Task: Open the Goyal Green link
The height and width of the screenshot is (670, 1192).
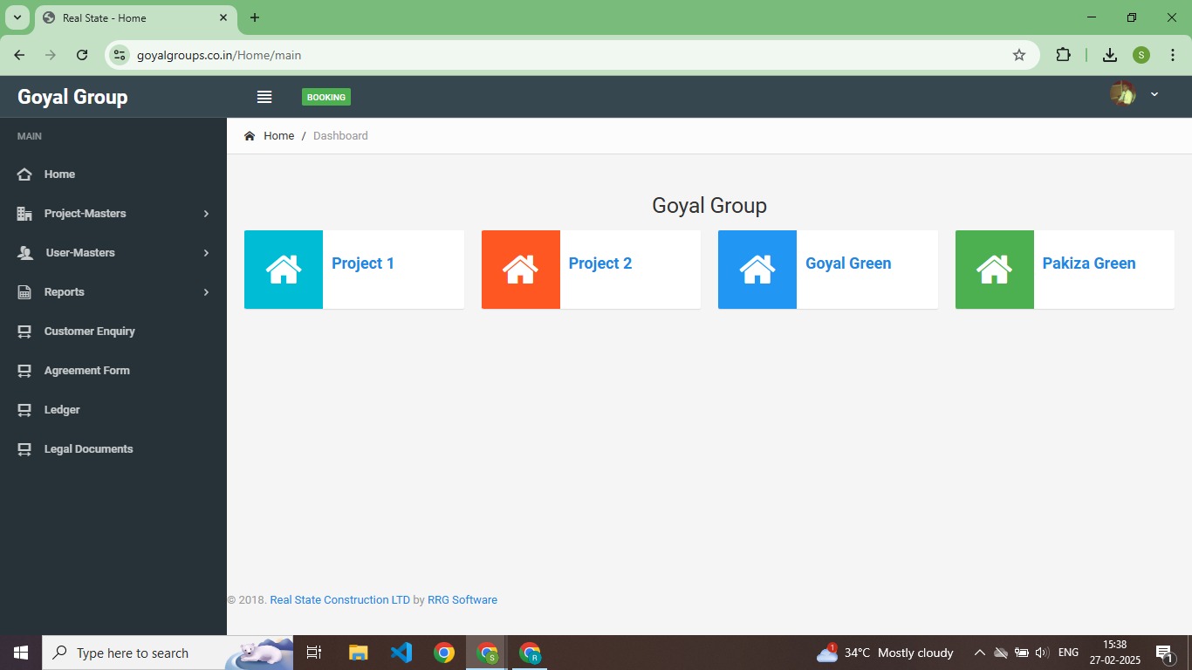Action: pos(848,263)
